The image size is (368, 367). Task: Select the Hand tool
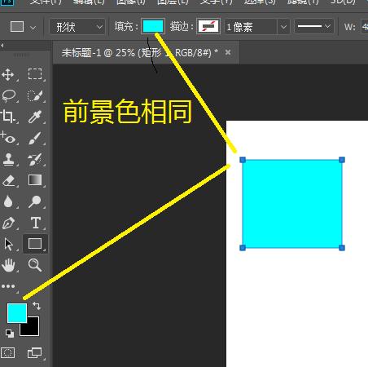(x=8, y=265)
